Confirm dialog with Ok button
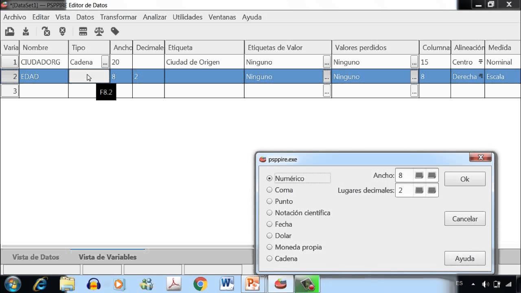The image size is (521, 293). (465, 179)
